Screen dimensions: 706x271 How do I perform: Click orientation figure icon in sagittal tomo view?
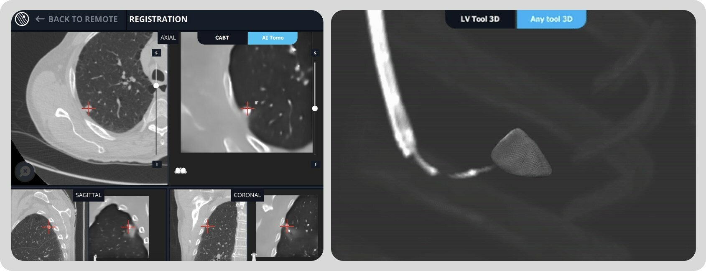pos(95,256)
